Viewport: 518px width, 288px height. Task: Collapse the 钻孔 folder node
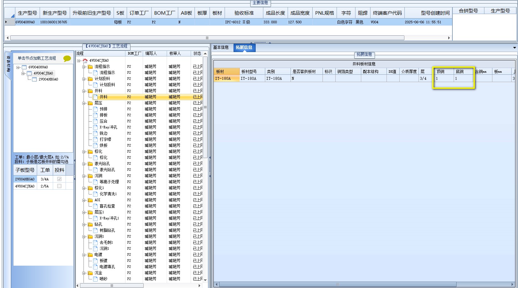pos(84,224)
